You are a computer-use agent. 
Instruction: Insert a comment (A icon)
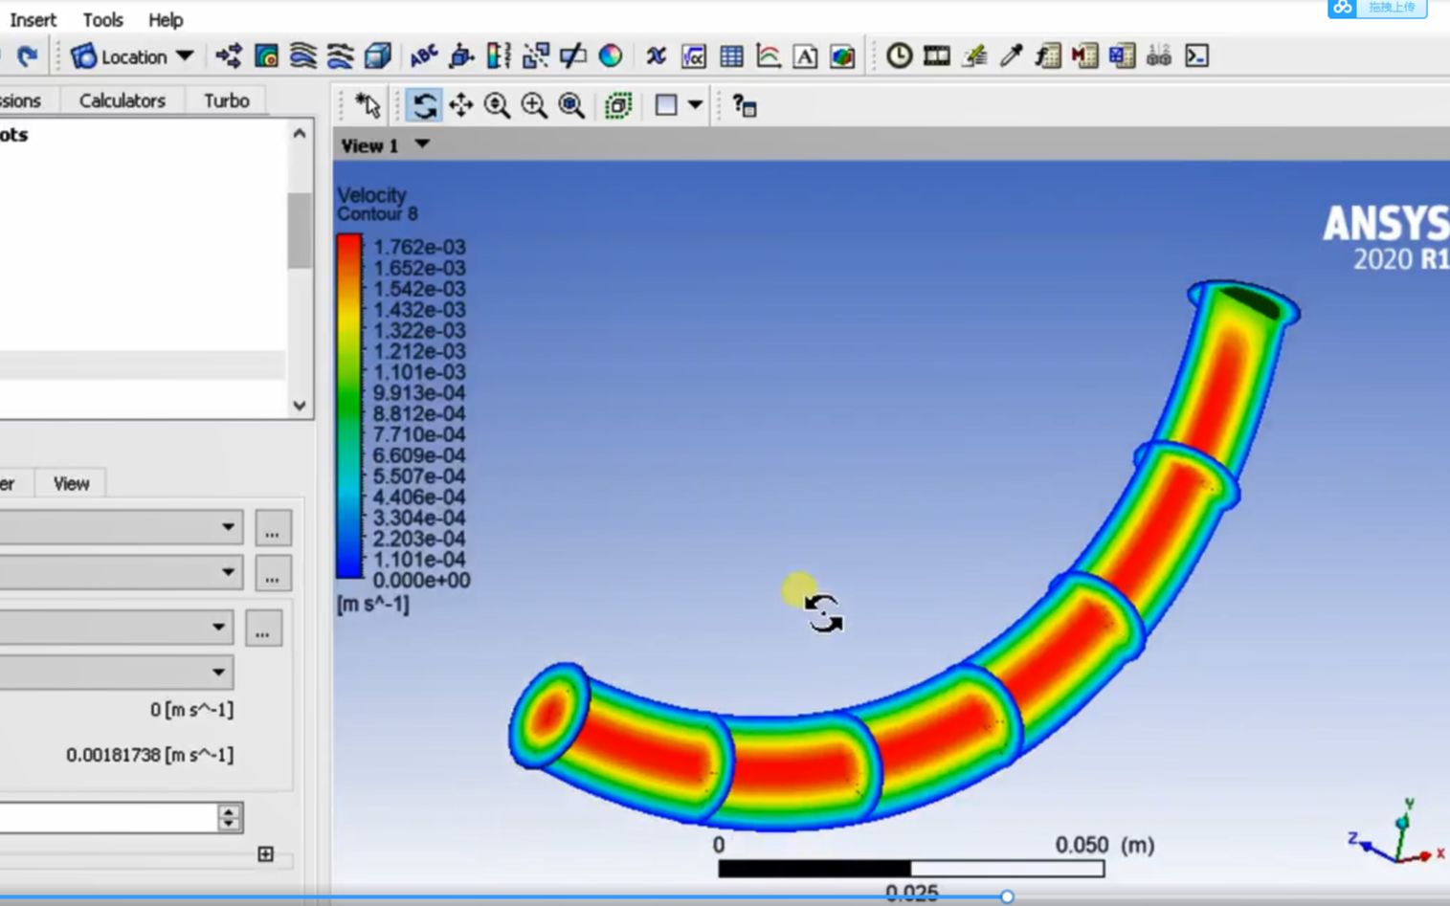point(805,56)
